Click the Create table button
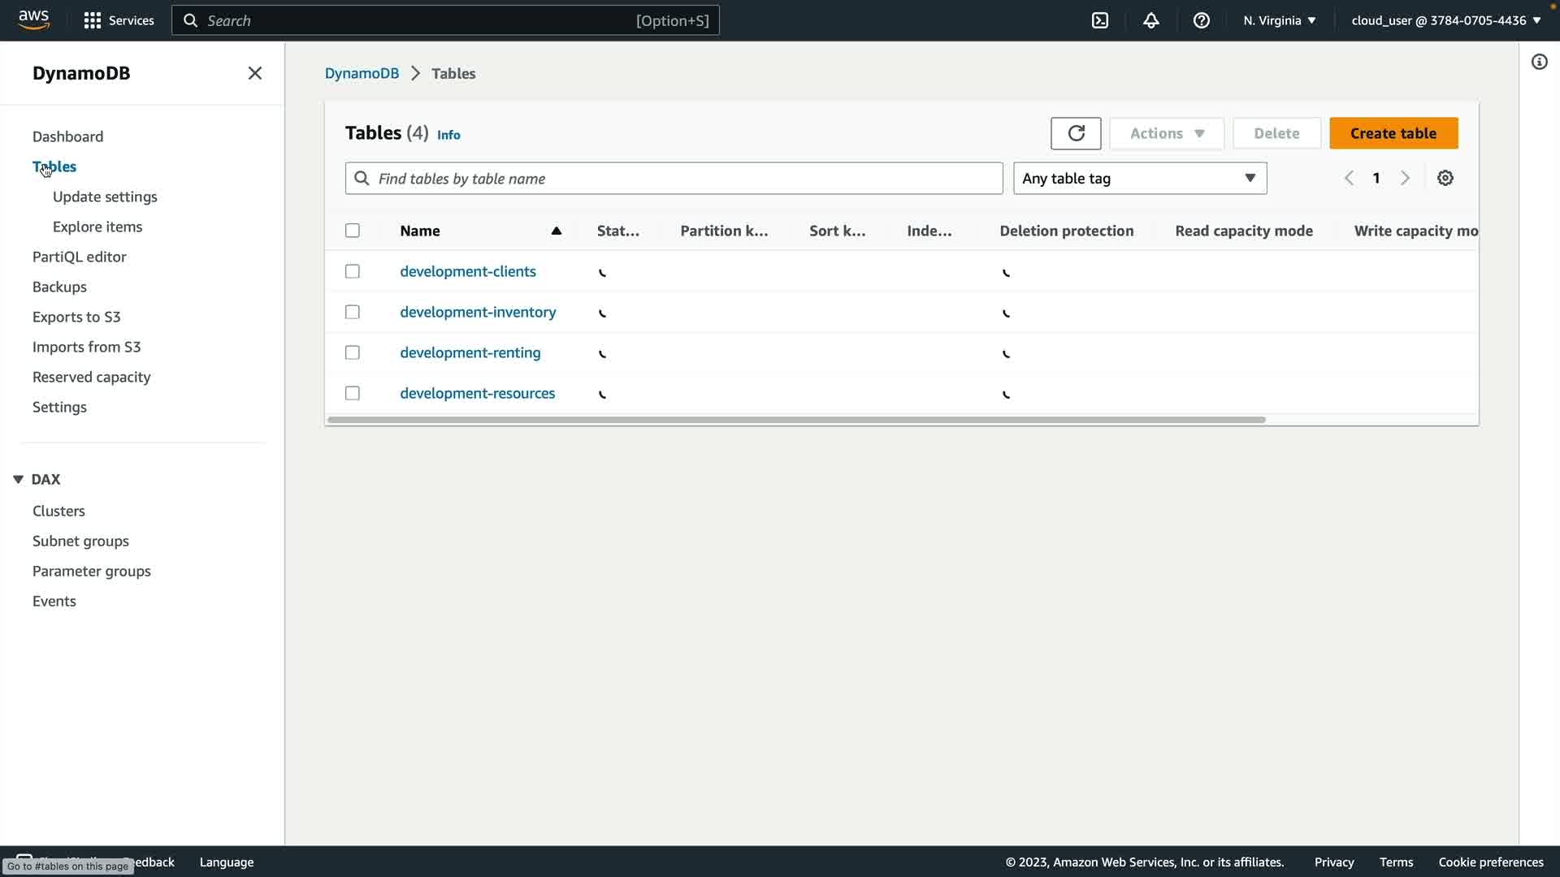This screenshot has width=1560, height=877. point(1393,133)
